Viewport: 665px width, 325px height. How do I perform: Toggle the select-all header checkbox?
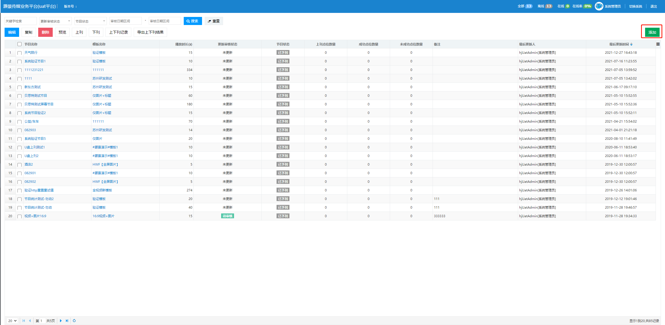[19, 44]
